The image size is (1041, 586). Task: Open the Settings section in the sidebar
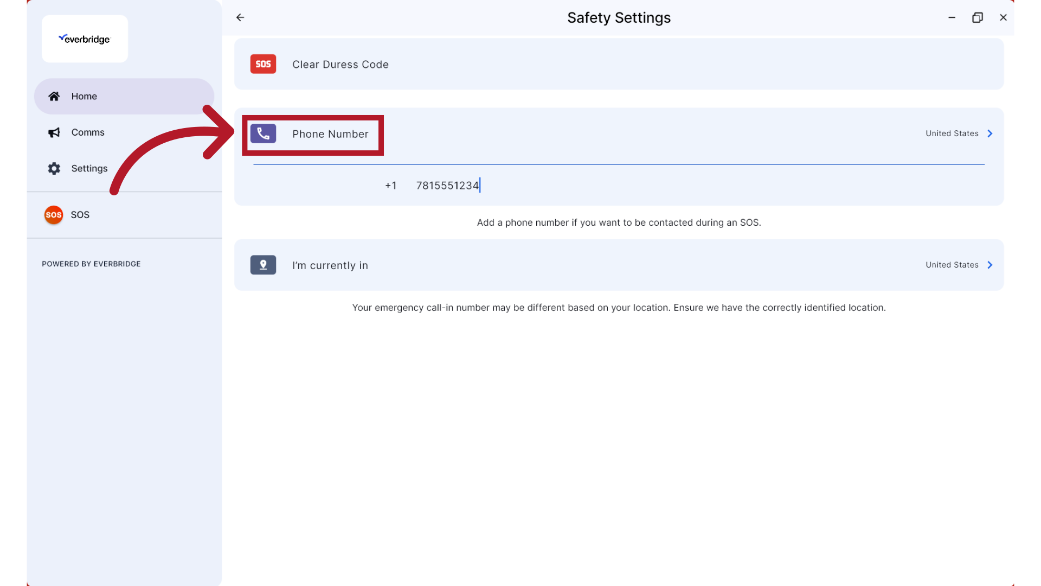click(x=89, y=168)
